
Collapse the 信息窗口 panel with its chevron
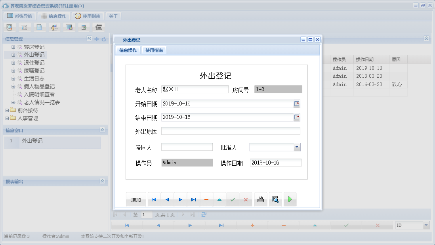pos(103,130)
